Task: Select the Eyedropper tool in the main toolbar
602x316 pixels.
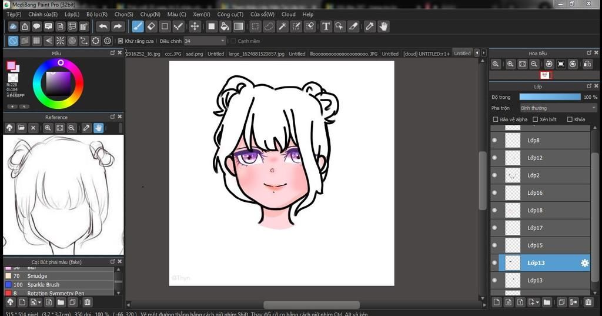Action: 370,26
